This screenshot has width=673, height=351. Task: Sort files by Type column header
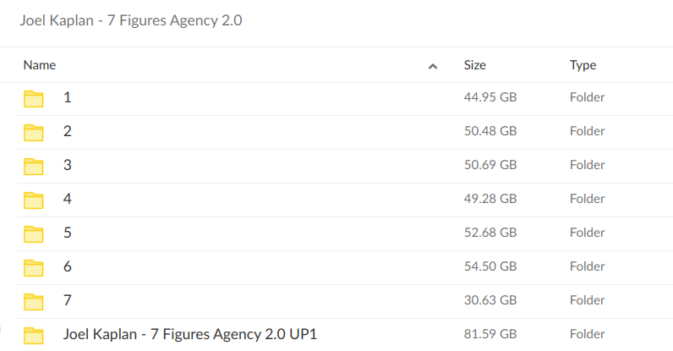pyautogui.click(x=583, y=65)
